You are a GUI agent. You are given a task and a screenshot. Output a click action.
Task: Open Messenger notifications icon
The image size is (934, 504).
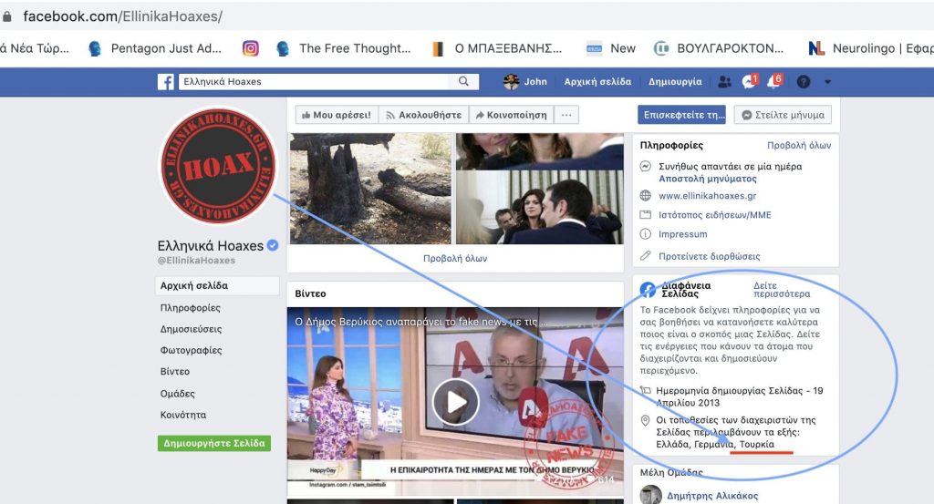point(750,82)
